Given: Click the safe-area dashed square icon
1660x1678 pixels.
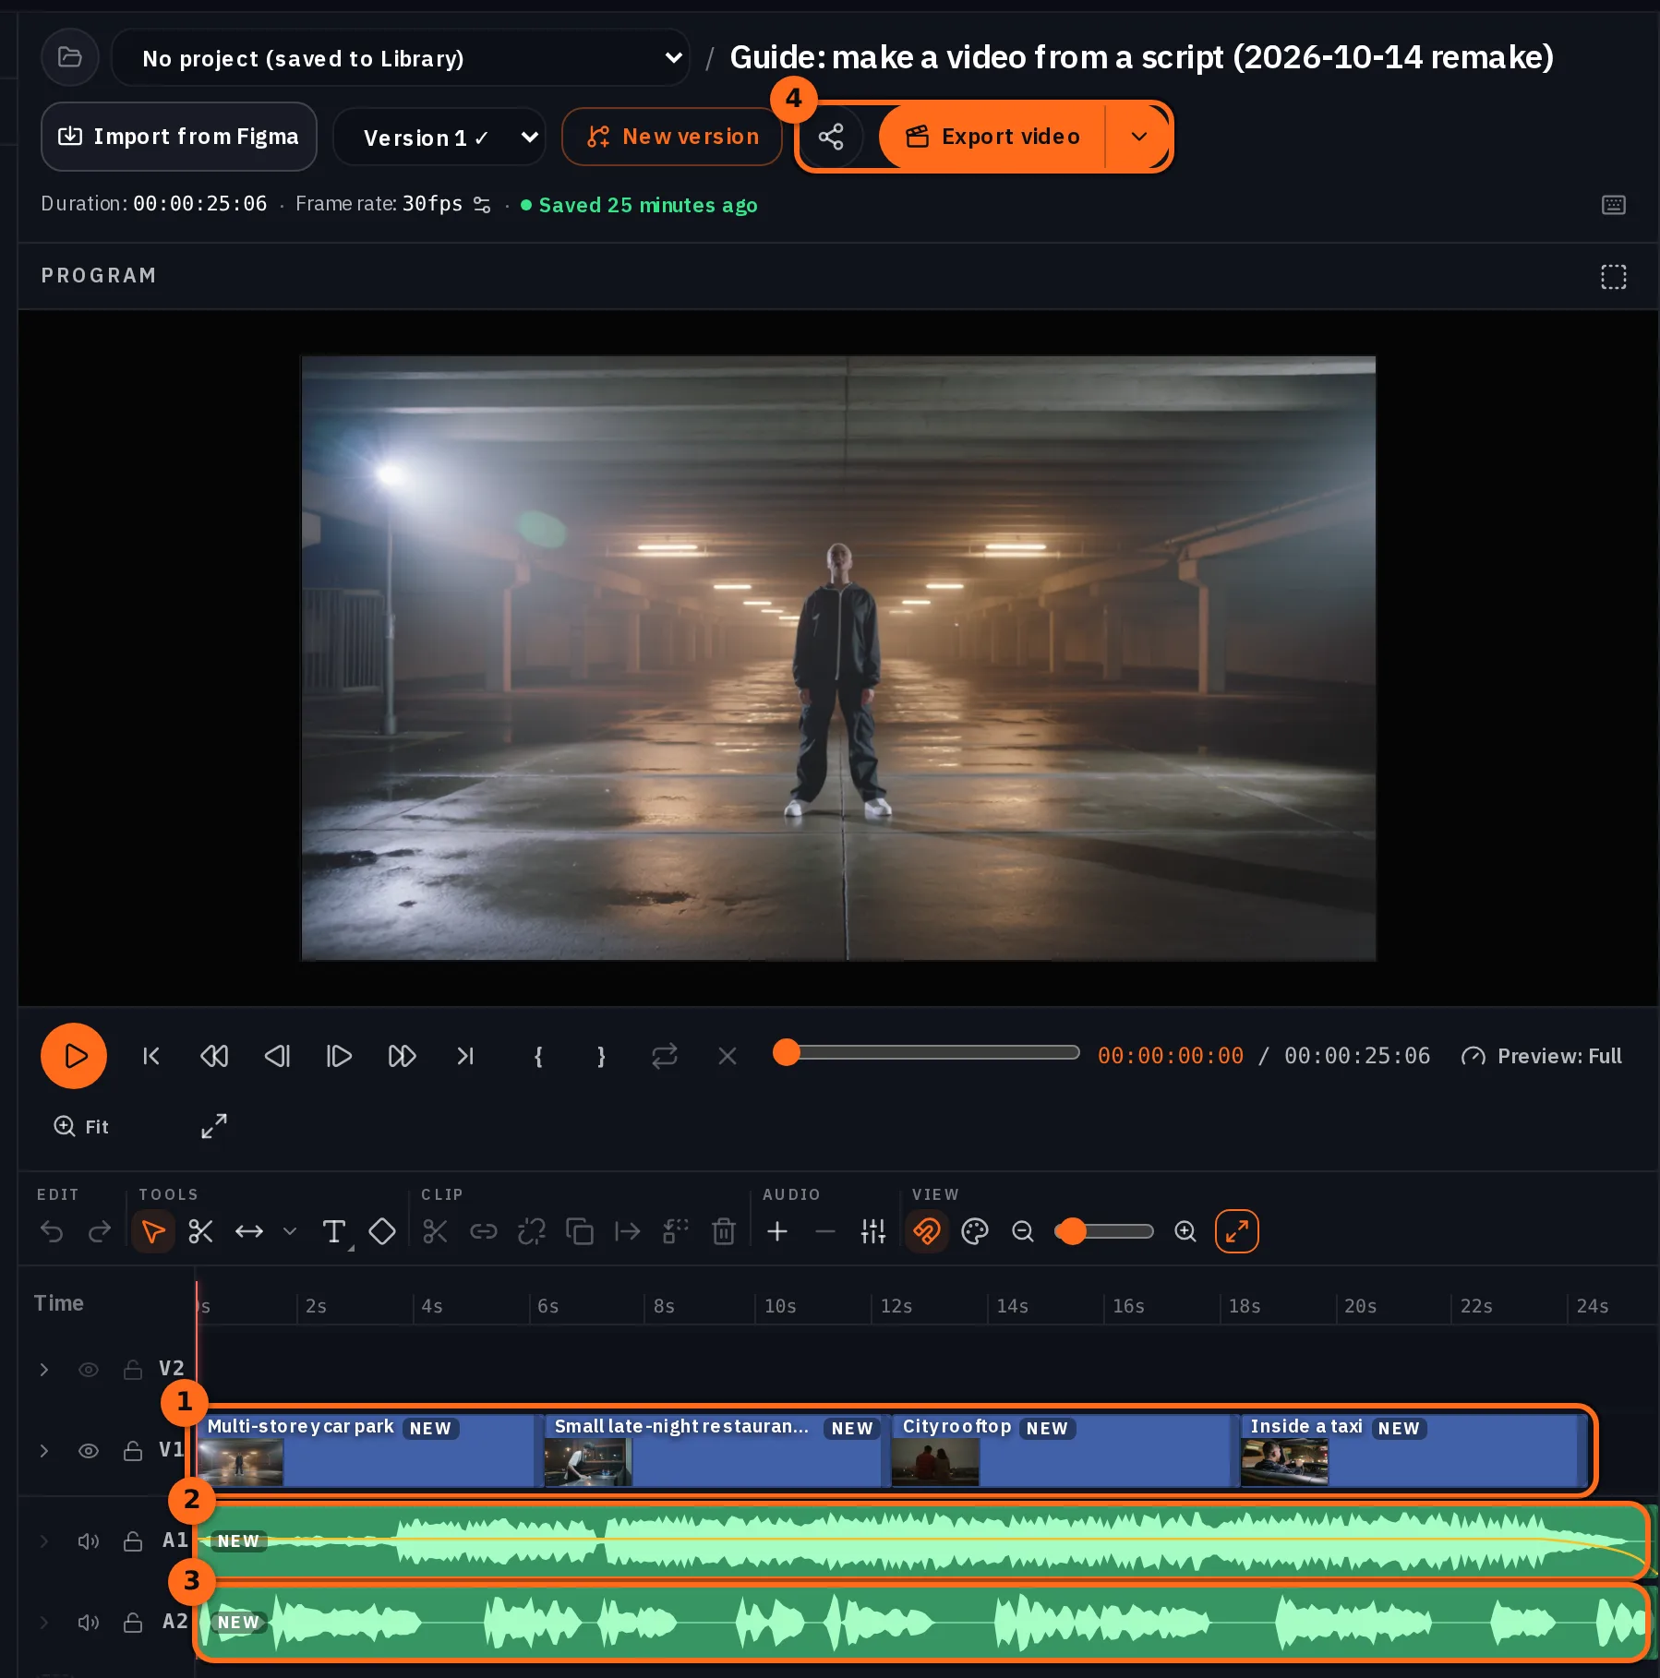Looking at the screenshot, I should coord(1614,277).
